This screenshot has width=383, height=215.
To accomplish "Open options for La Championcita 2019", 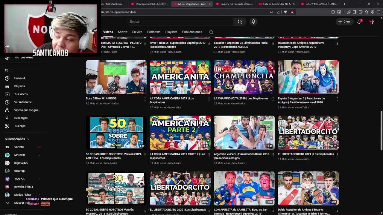I will tap(273, 99).
